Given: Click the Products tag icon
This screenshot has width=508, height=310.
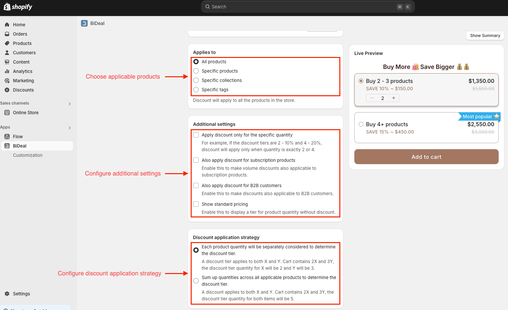Looking at the screenshot, I should [x=7, y=43].
